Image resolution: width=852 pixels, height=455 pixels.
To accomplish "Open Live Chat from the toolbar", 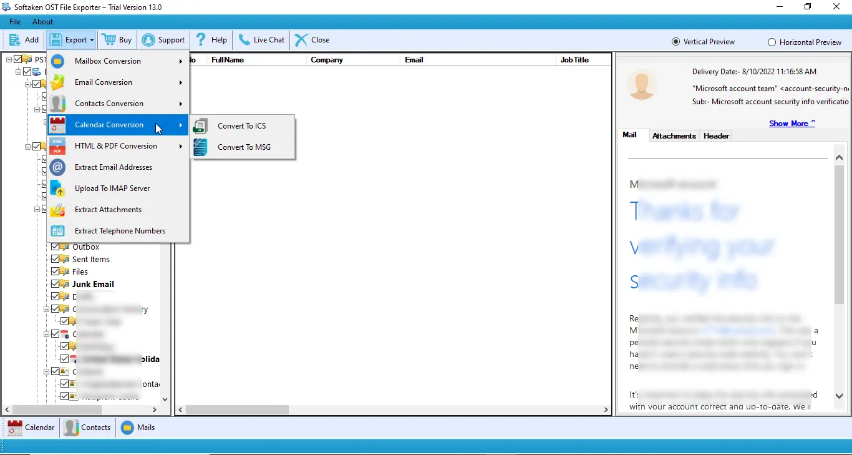I will [x=261, y=39].
